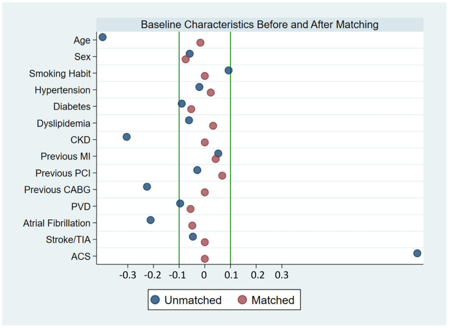Select the matched ACS data point
Image resolution: width=450 pixels, height=328 pixels.
205,259
